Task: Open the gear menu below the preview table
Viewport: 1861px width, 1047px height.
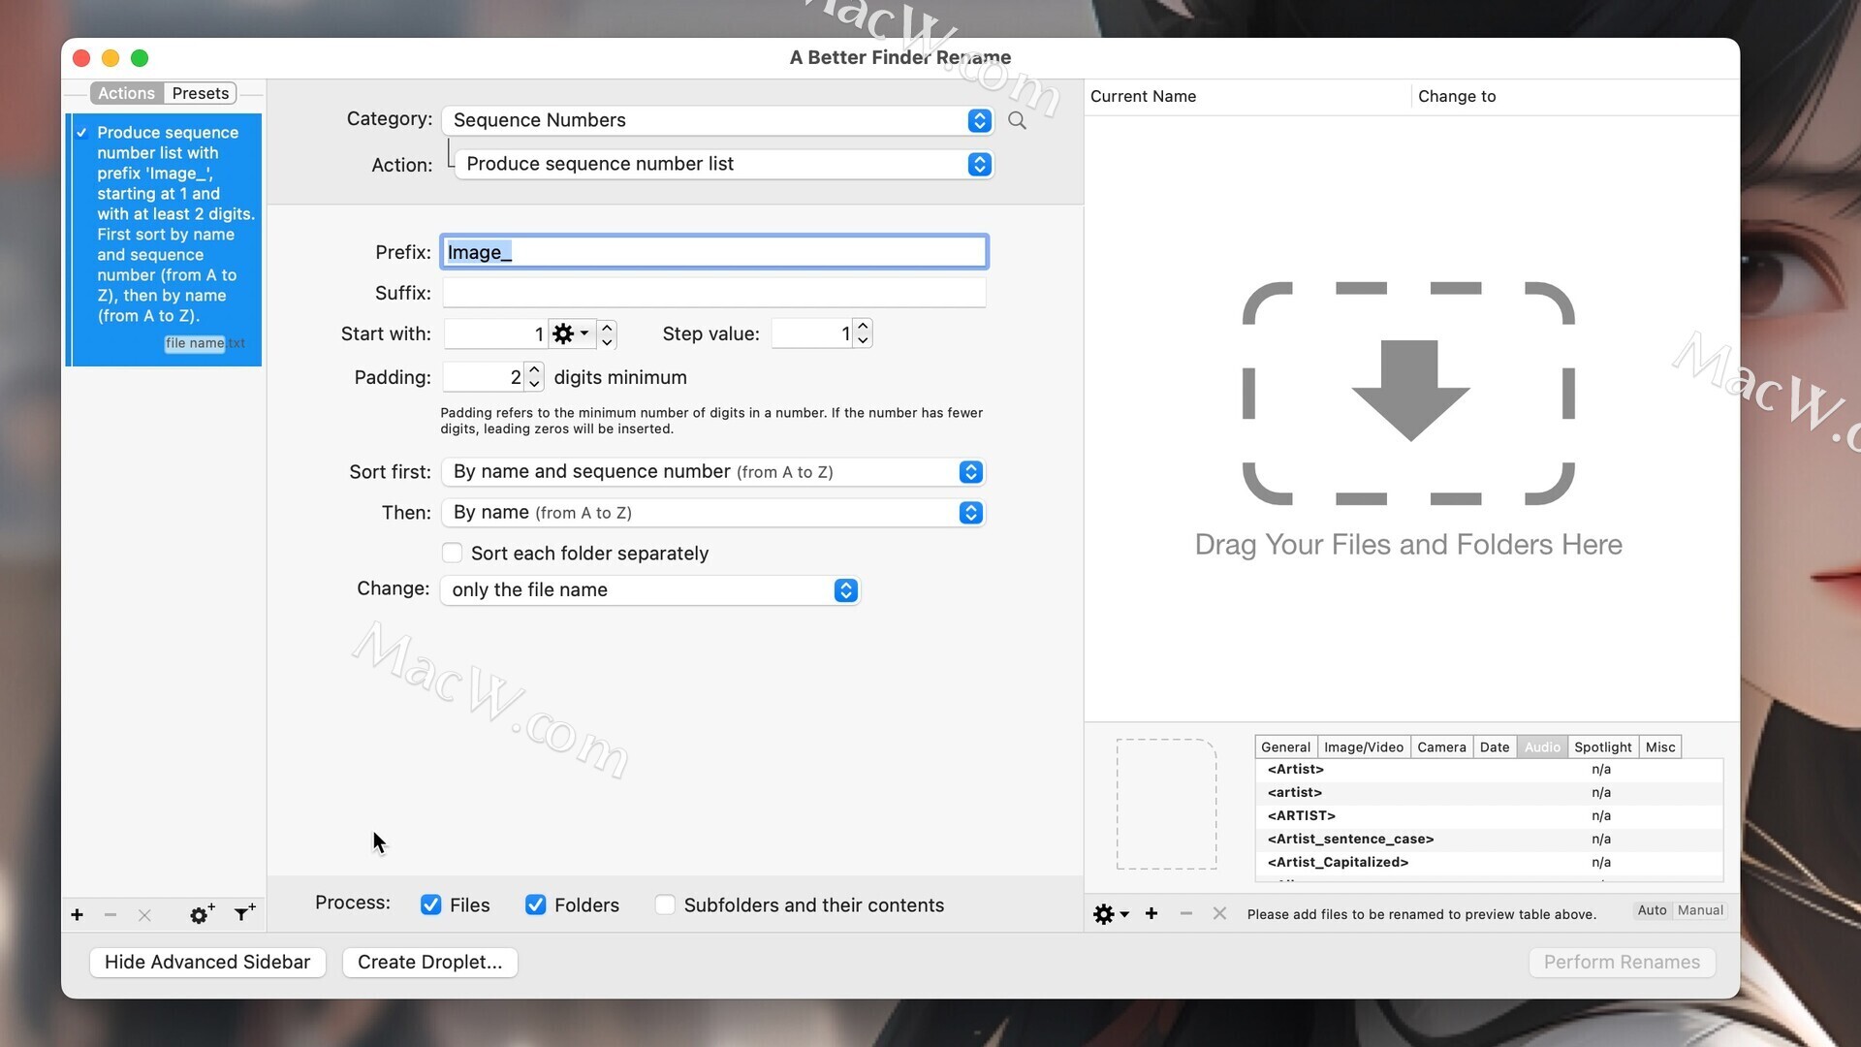Action: [1111, 914]
